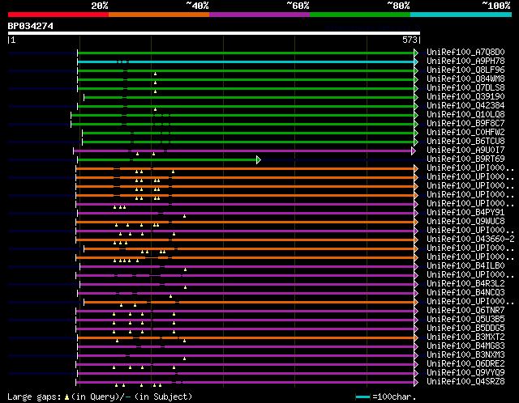The width and height of the screenshot is (519, 403).
Task: Click the green arrowhead of UniRef100_Q39190 row
Action: coord(416,97)
